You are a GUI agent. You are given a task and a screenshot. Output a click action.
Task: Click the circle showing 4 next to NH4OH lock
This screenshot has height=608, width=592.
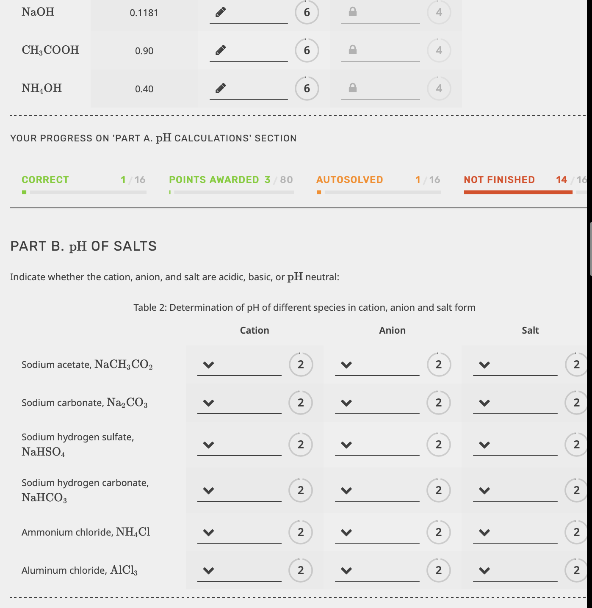[439, 88]
